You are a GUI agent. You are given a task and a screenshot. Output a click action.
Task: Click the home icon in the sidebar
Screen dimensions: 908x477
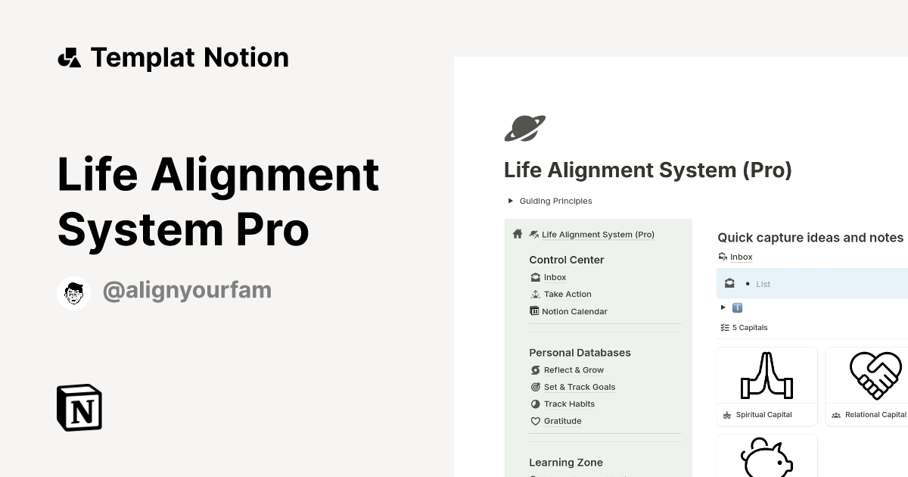[517, 234]
